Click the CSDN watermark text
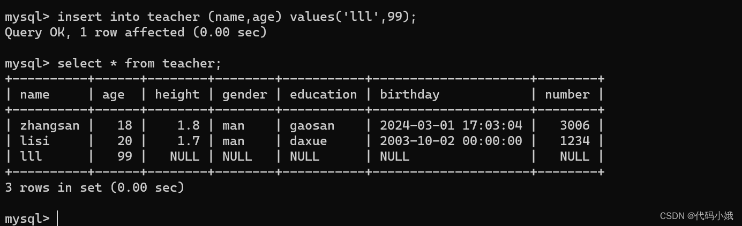742x226 pixels. (x=696, y=216)
